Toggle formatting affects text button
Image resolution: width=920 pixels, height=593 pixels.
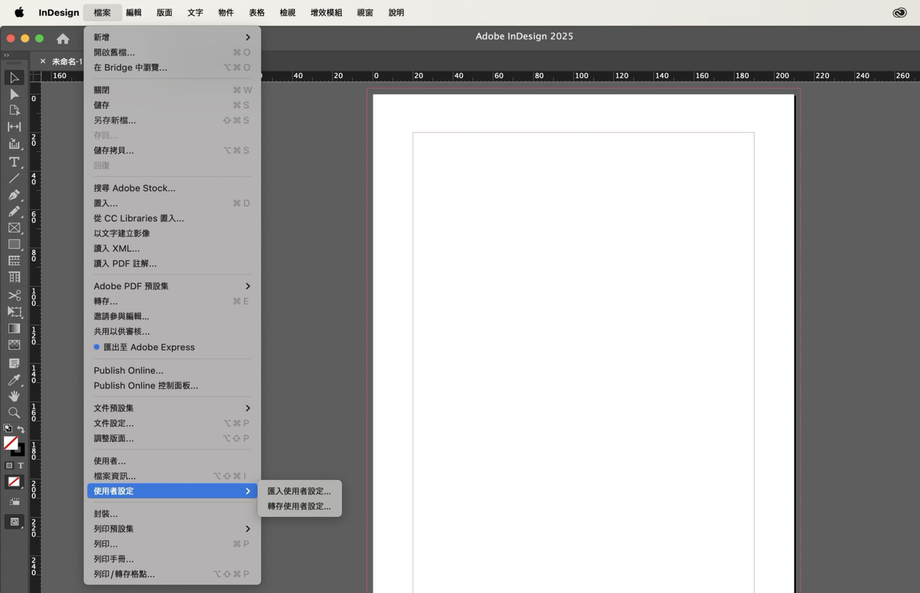(x=21, y=465)
